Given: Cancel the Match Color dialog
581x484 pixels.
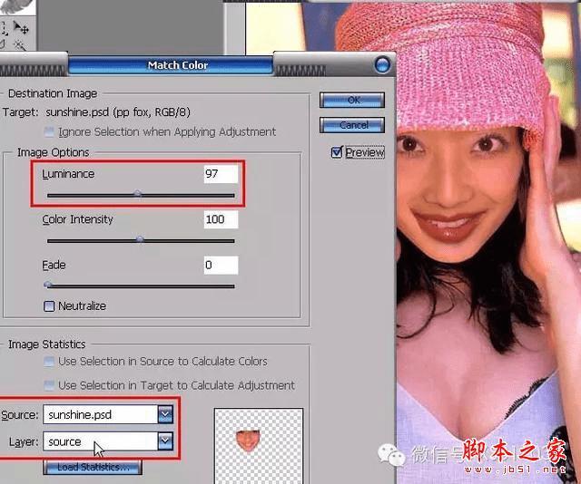Looking at the screenshot, I should click(352, 125).
